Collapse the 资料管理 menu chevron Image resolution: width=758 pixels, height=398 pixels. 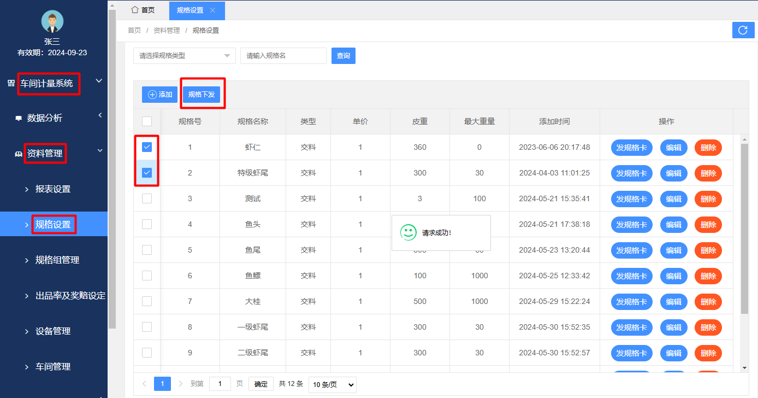coord(100,151)
